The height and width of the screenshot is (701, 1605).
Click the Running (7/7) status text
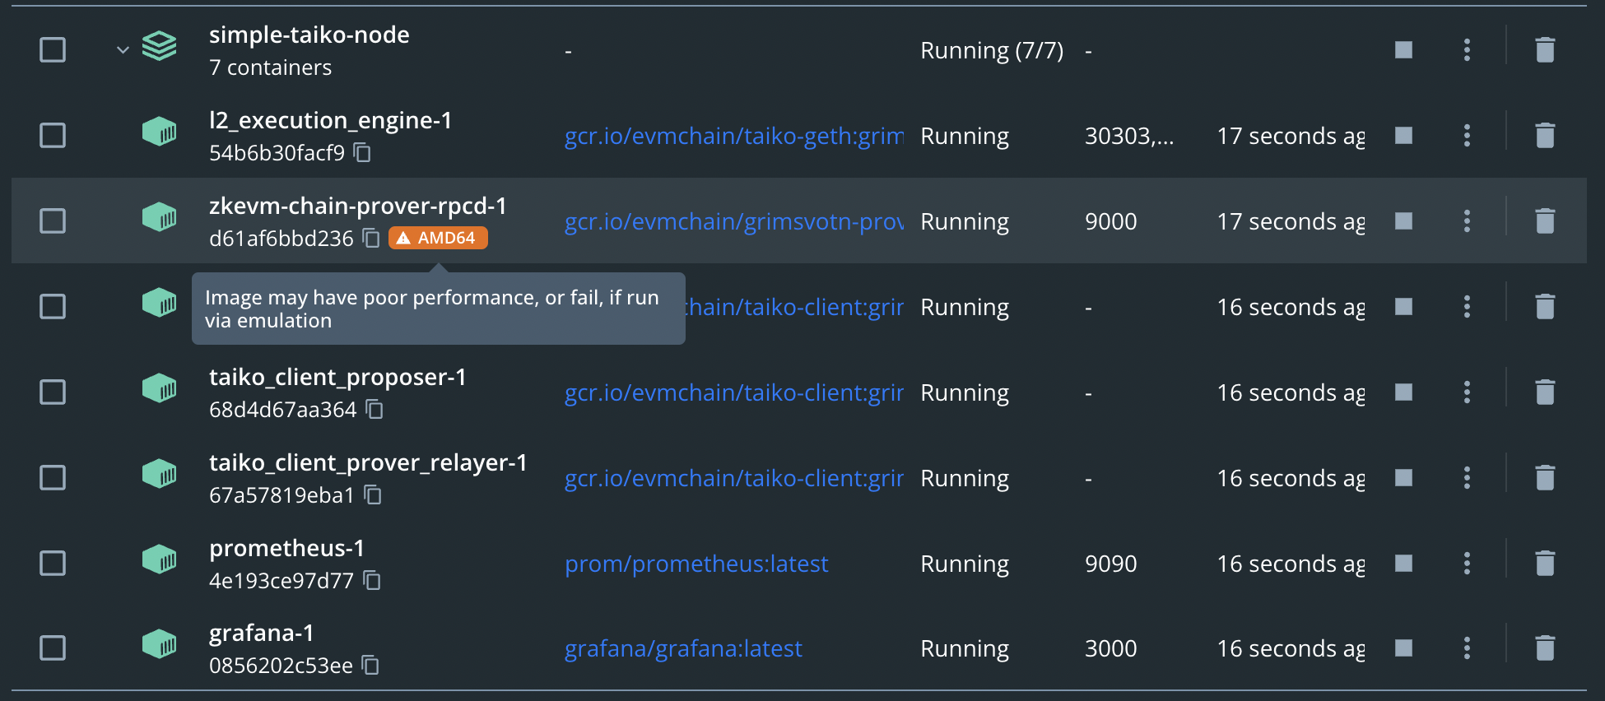click(992, 49)
